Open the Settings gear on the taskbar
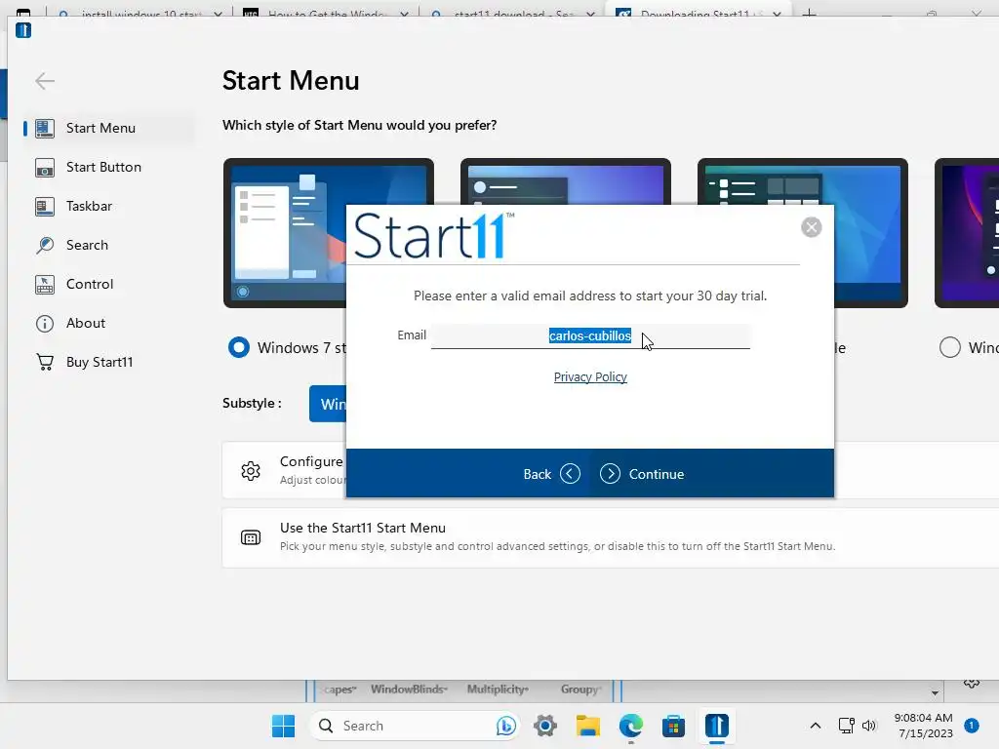The height and width of the screenshot is (749, 999). [x=545, y=726]
